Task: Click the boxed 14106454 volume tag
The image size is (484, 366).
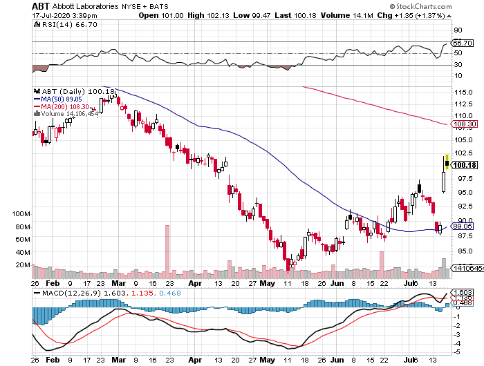Action: point(467,269)
